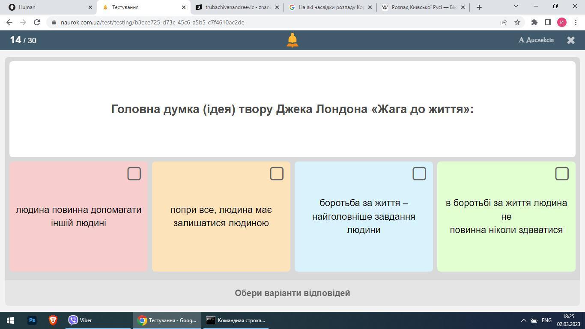
Task: Close the Тестування tab
Action: tap(183, 7)
